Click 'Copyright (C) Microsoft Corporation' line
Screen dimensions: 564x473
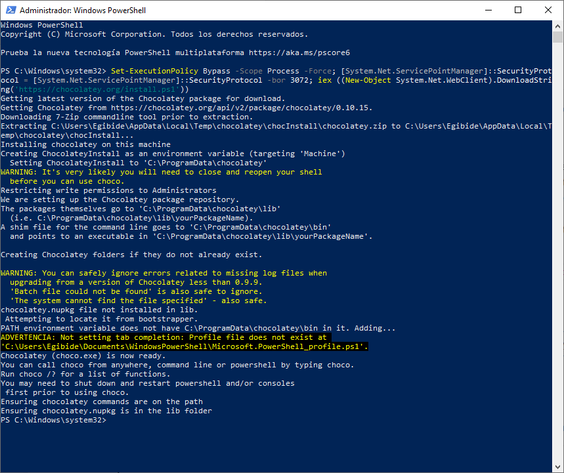[x=154, y=35]
